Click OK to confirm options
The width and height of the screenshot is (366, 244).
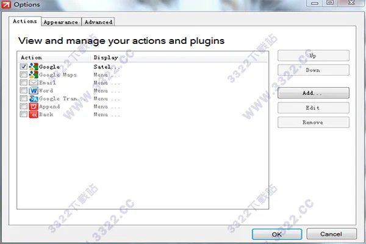point(276,234)
